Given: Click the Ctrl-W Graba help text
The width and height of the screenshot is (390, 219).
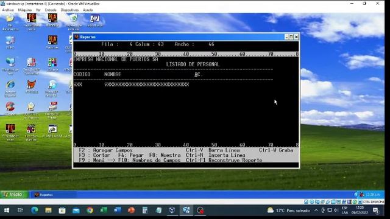Looking at the screenshot, I should click(x=276, y=150).
